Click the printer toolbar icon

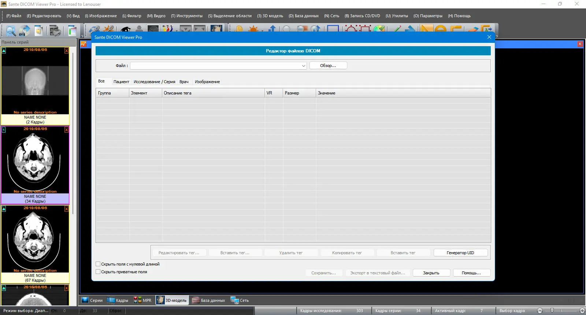tap(55, 31)
